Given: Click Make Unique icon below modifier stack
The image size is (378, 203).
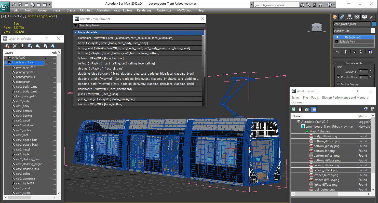Looking at the screenshot, I should (x=354, y=52).
